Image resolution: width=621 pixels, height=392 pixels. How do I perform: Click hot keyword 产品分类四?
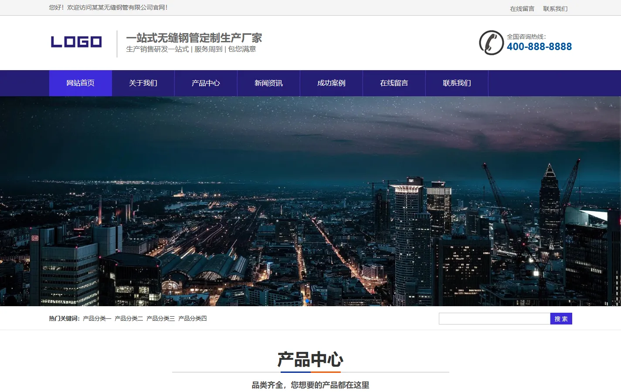click(193, 319)
